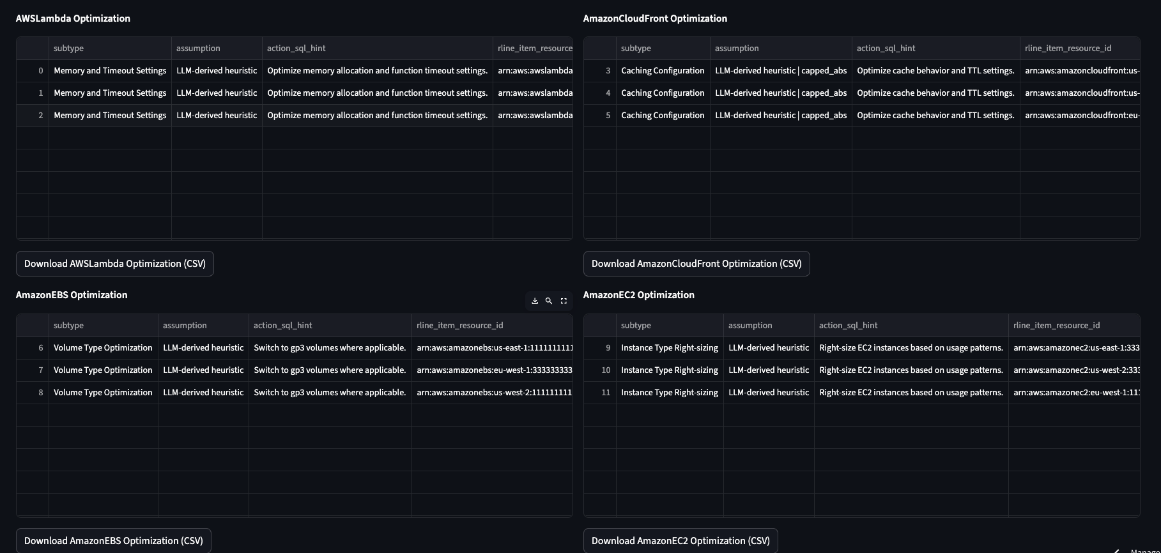
Task: Download AmazonCloudFront Optimization CSV
Action: 696,264
